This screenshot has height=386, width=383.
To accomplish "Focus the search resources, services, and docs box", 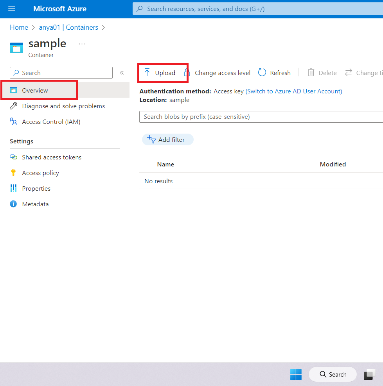I will (x=257, y=9).
